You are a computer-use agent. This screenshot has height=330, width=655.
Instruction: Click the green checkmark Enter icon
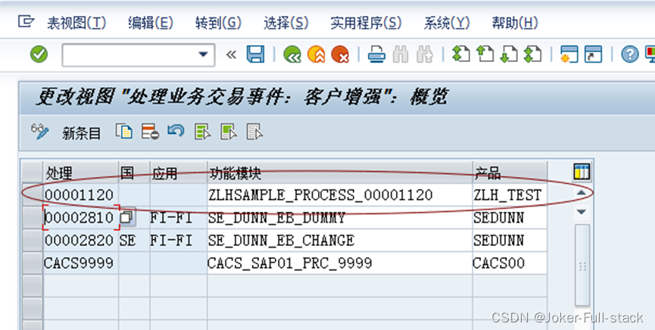pyautogui.click(x=39, y=54)
